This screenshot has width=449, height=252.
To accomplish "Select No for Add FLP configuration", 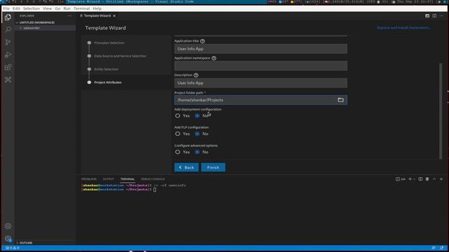I will 197,134.
